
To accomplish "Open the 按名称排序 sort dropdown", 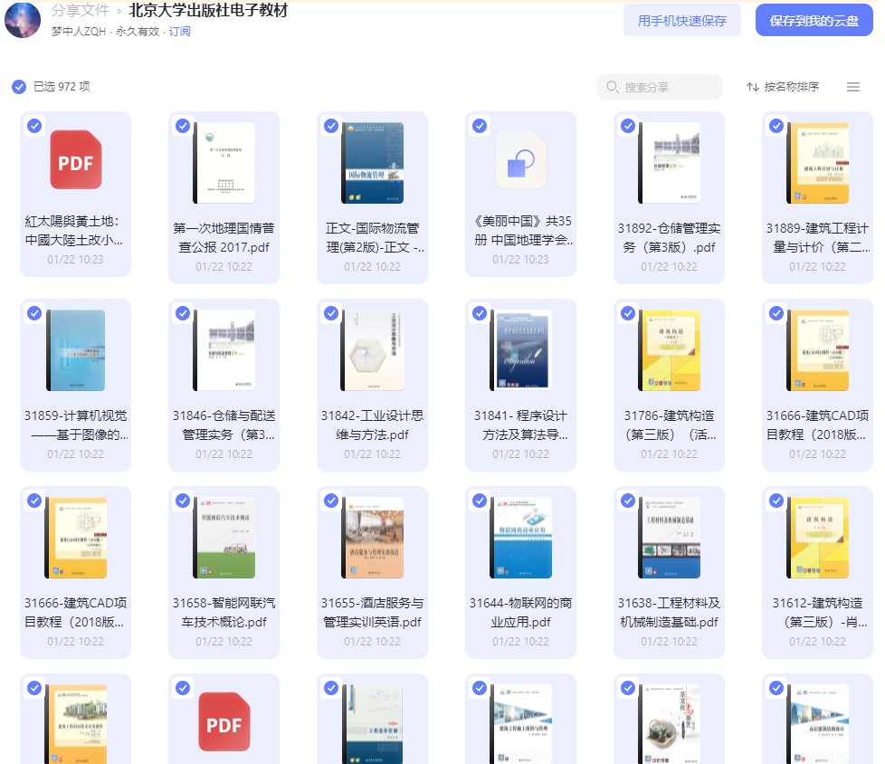I will (x=783, y=87).
